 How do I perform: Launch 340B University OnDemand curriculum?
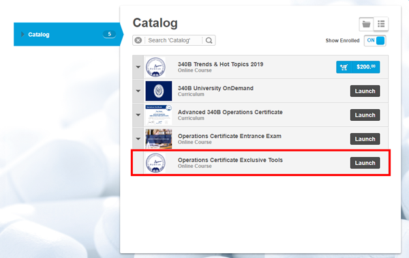pos(365,91)
